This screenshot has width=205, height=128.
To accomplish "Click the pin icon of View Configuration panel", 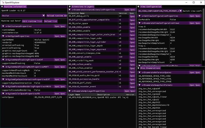I will (x=138, y=7).
